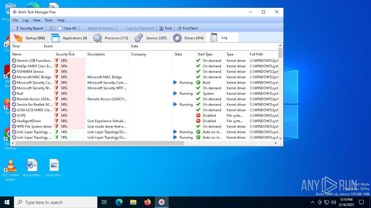Sort by the Security Risk column header
This screenshot has width=371, height=208.
[x=70, y=54]
